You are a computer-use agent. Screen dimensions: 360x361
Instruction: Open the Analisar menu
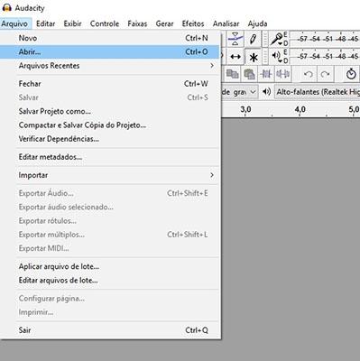226,23
